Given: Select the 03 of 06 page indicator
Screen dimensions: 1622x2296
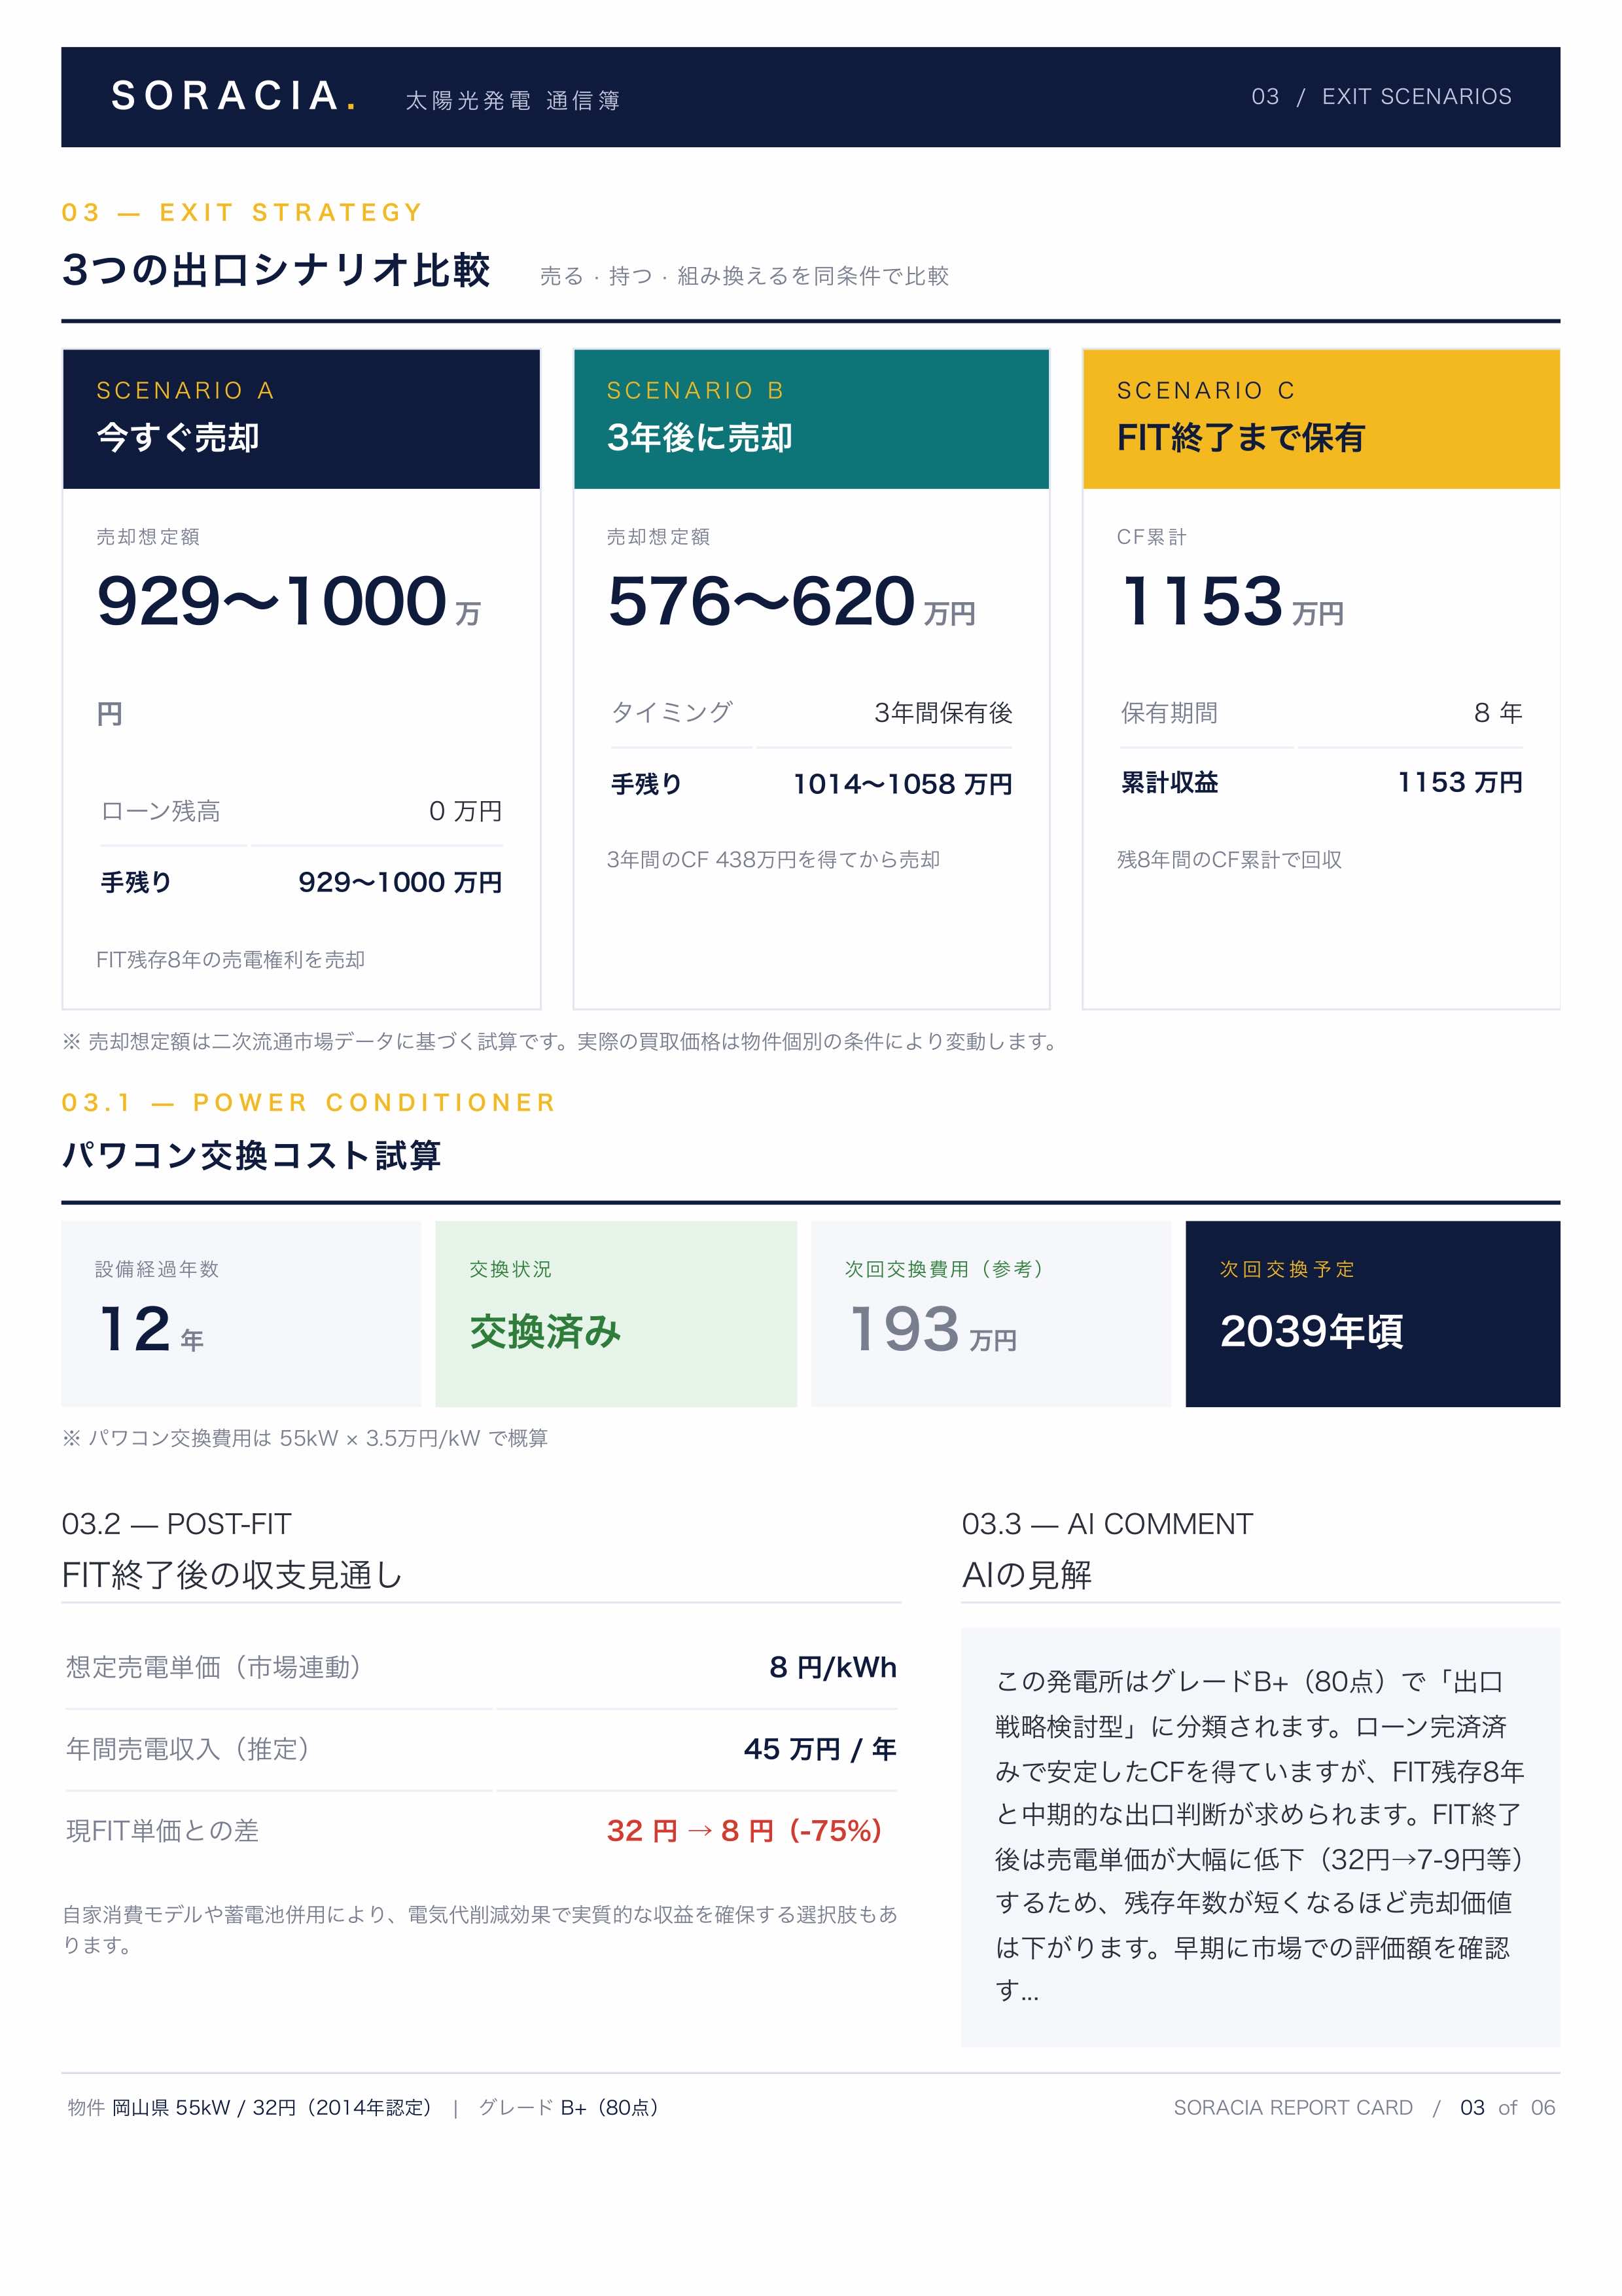Looking at the screenshot, I should point(1507,2107).
